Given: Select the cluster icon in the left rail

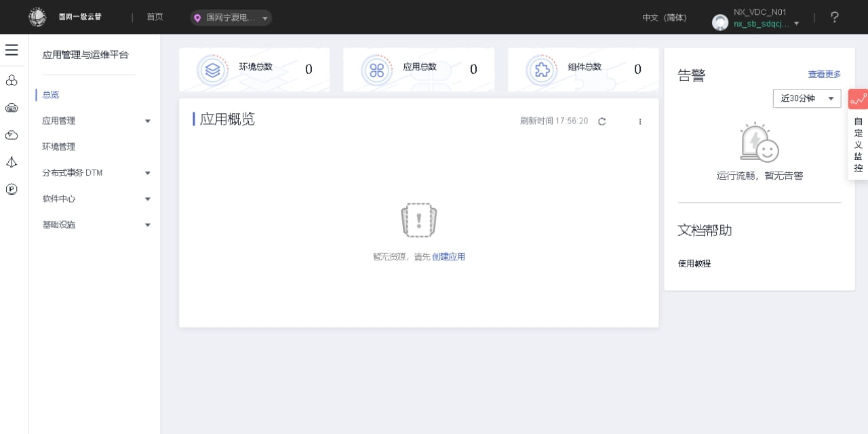Looking at the screenshot, I should pyautogui.click(x=12, y=80).
